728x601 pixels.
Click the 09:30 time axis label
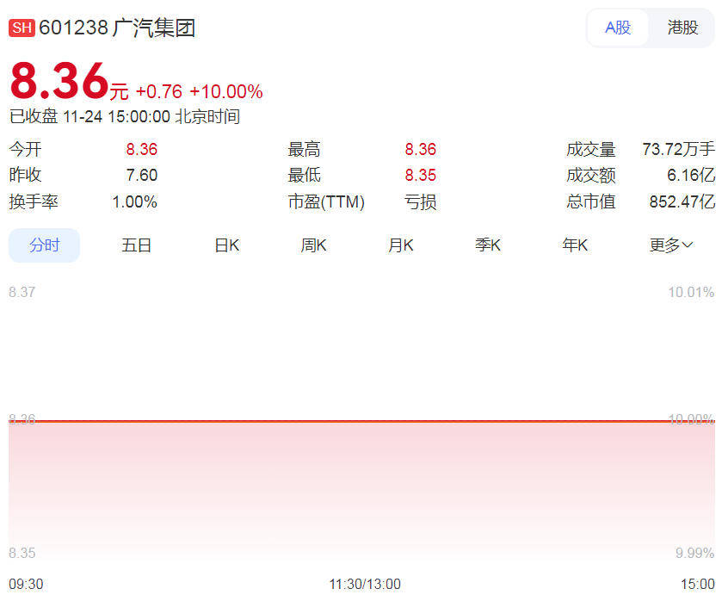pos(26,584)
